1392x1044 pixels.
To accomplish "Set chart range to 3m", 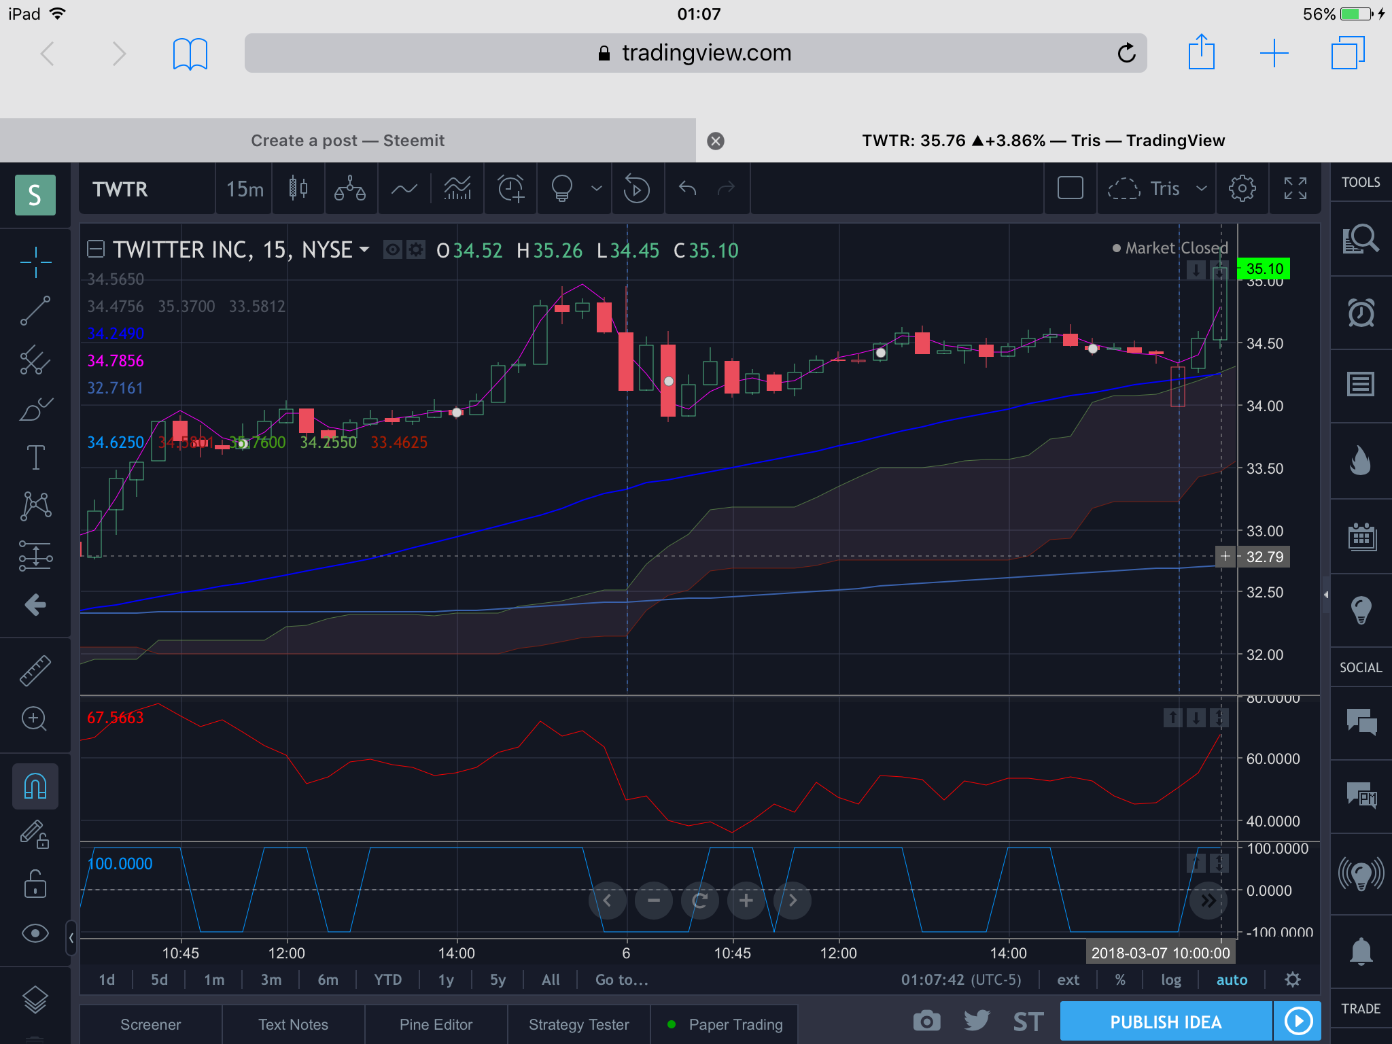I will click(x=271, y=979).
